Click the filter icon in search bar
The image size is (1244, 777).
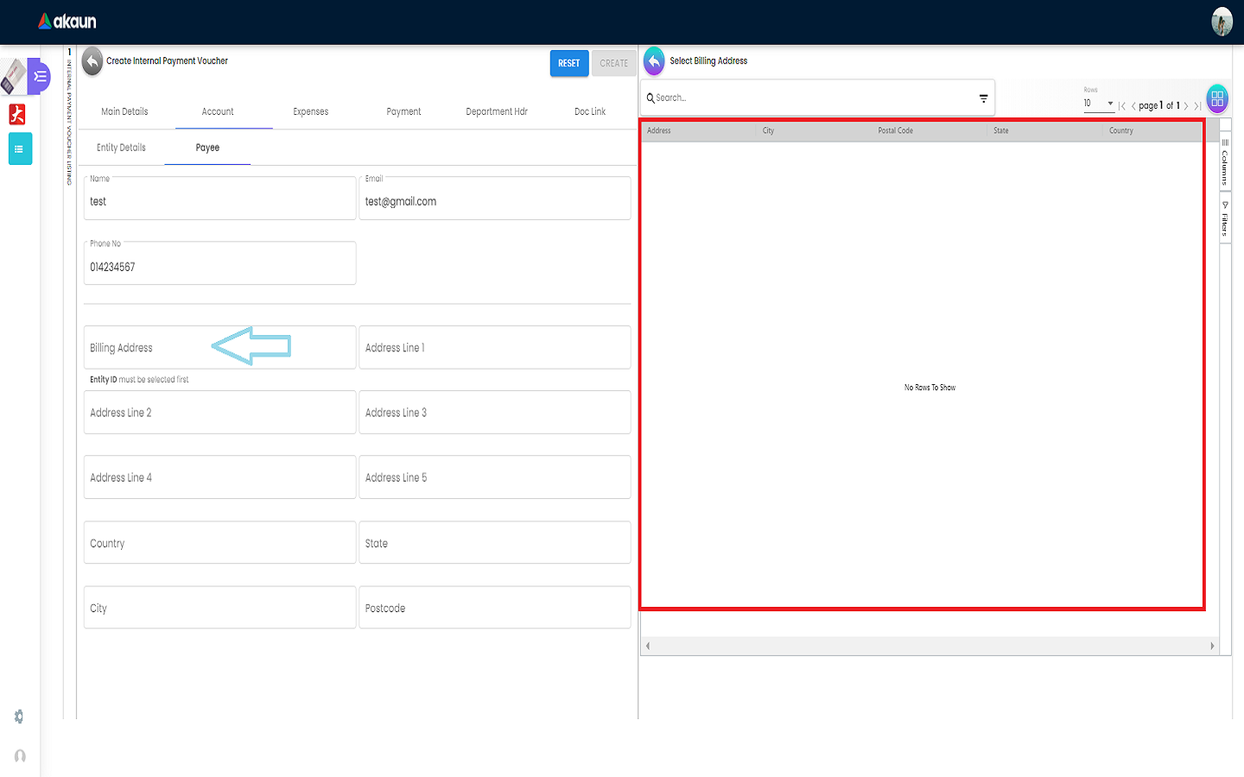click(983, 98)
